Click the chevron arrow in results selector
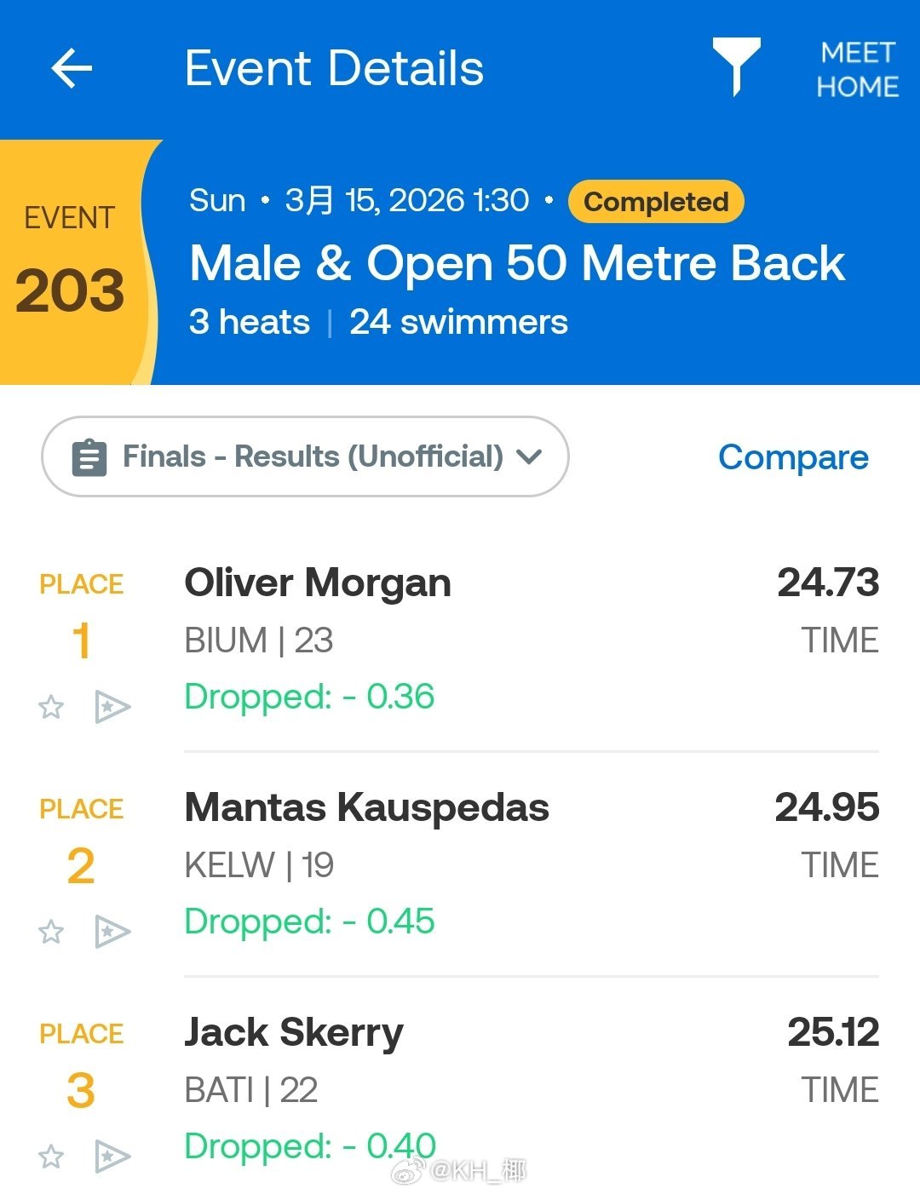Screen dimensions: 920x1194 (x=530, y=457)
